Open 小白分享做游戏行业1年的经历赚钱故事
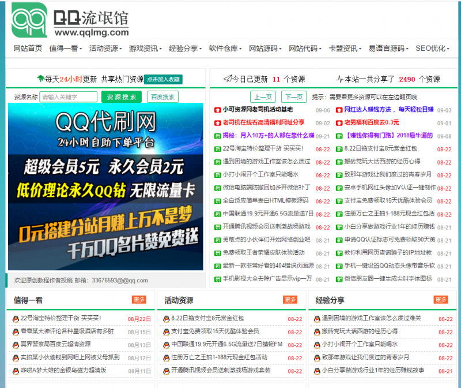Viewport: 461px width, 388px height. click(x=373, y=371)
